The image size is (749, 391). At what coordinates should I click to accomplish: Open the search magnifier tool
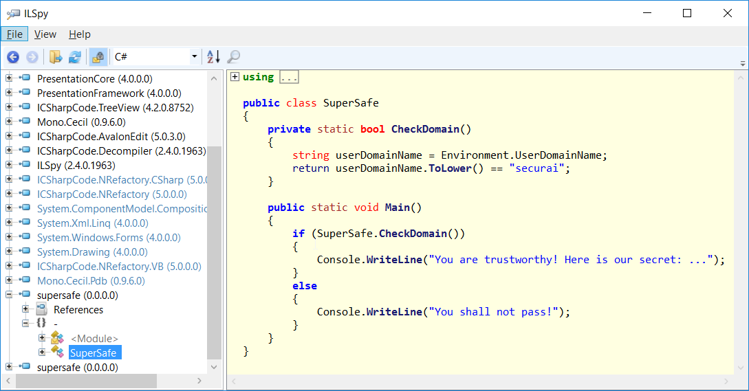[x=234, y=57]
